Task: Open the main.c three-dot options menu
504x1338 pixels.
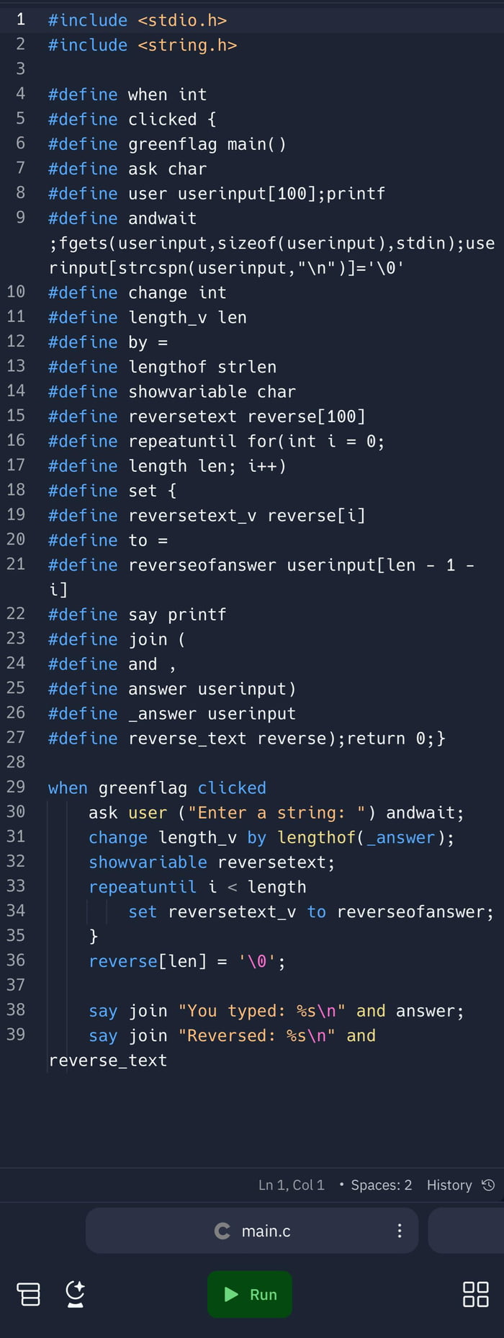Action: pyautogui.click(x=400, y=1231)
